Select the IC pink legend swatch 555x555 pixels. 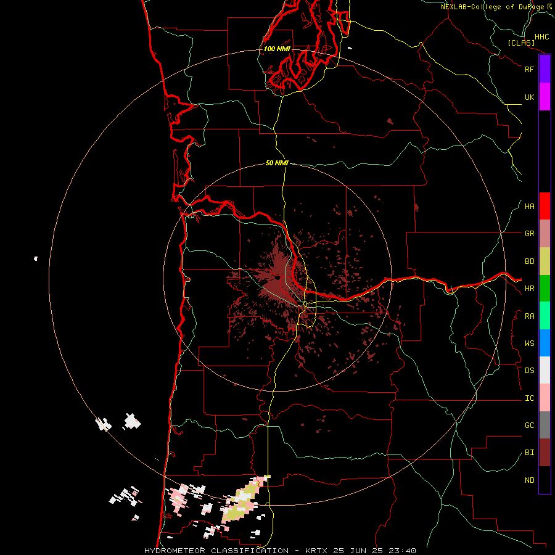545,398
